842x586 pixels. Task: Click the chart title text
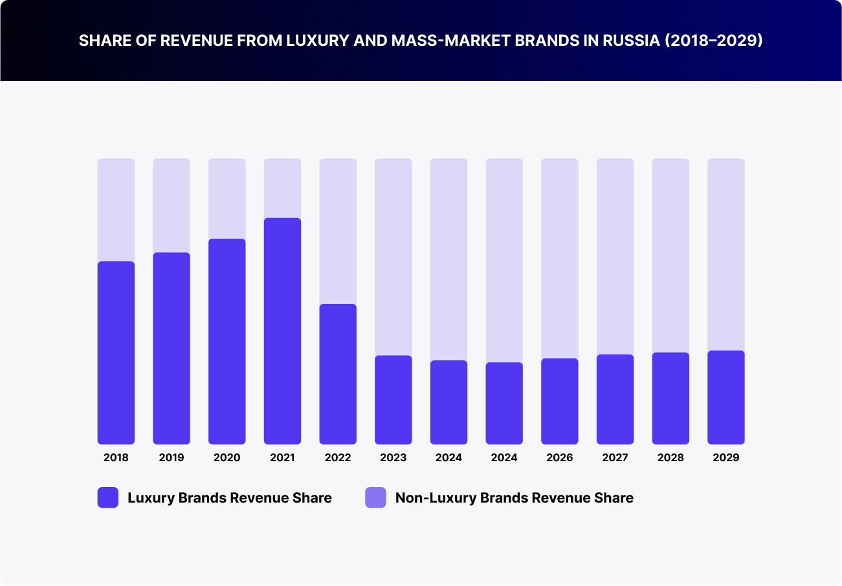(x=421, y=40)
